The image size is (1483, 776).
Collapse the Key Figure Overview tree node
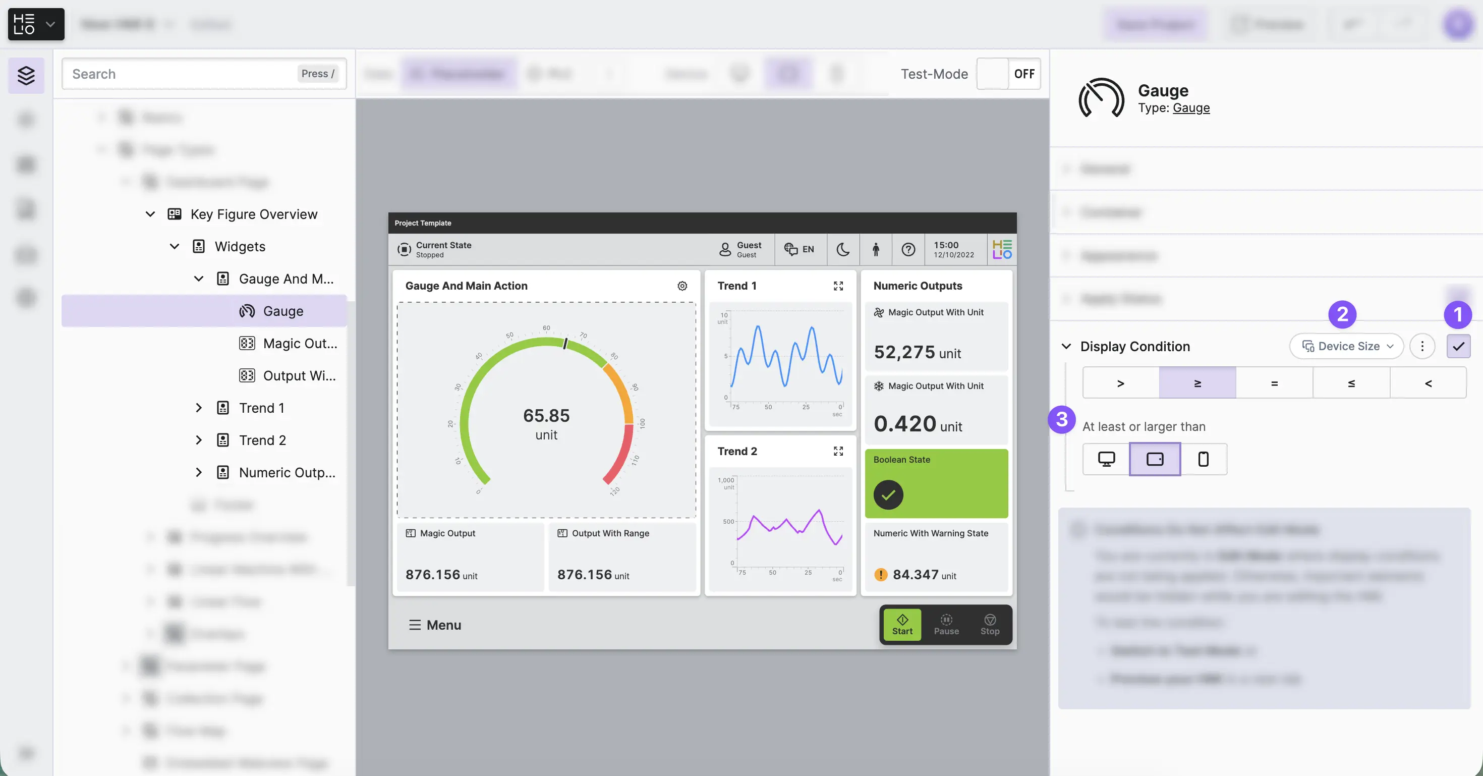coord(150,214)
